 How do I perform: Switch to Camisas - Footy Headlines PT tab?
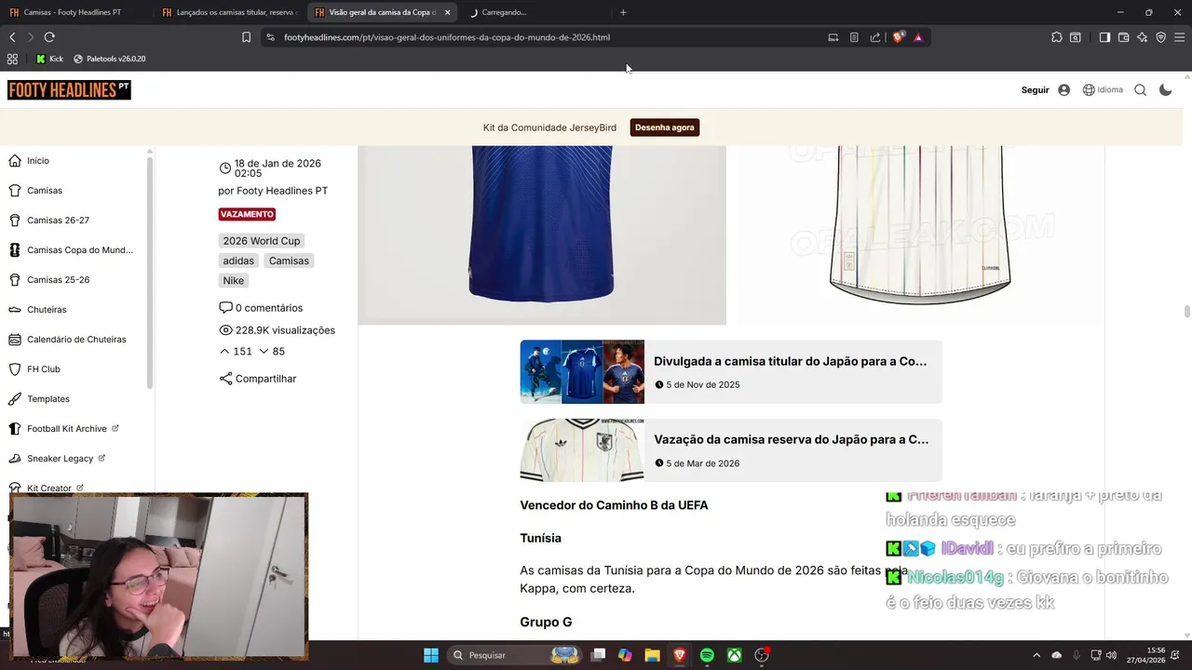(74, 12)
